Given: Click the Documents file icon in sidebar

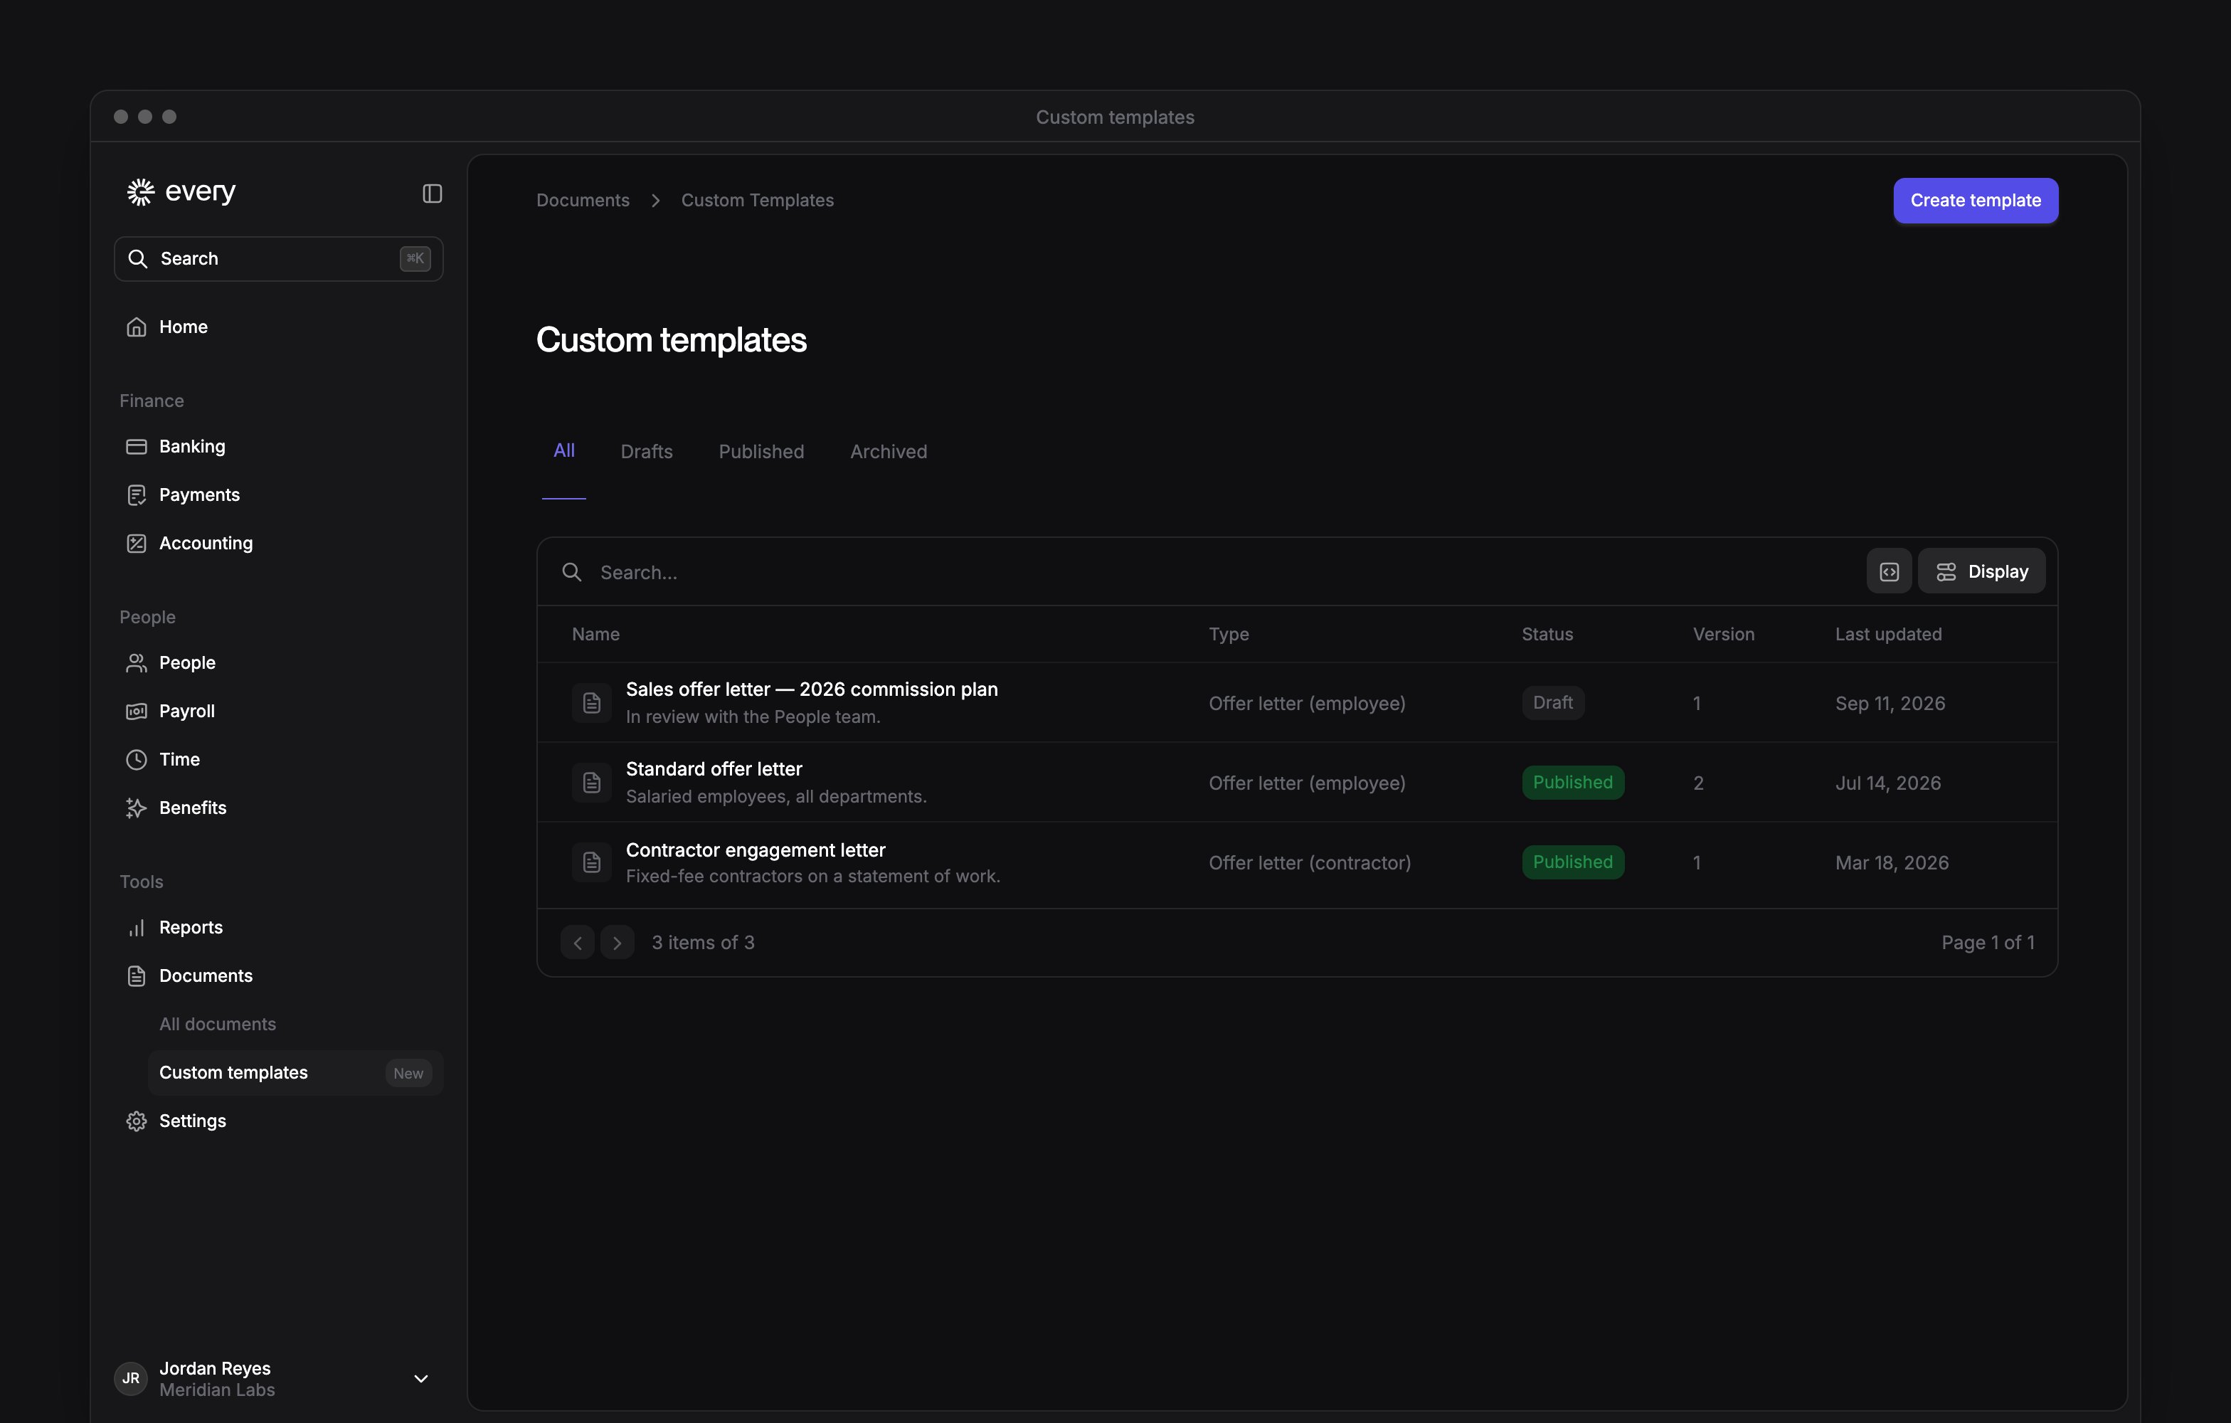Looking at the screenshot, I should [x=136, y=975].
